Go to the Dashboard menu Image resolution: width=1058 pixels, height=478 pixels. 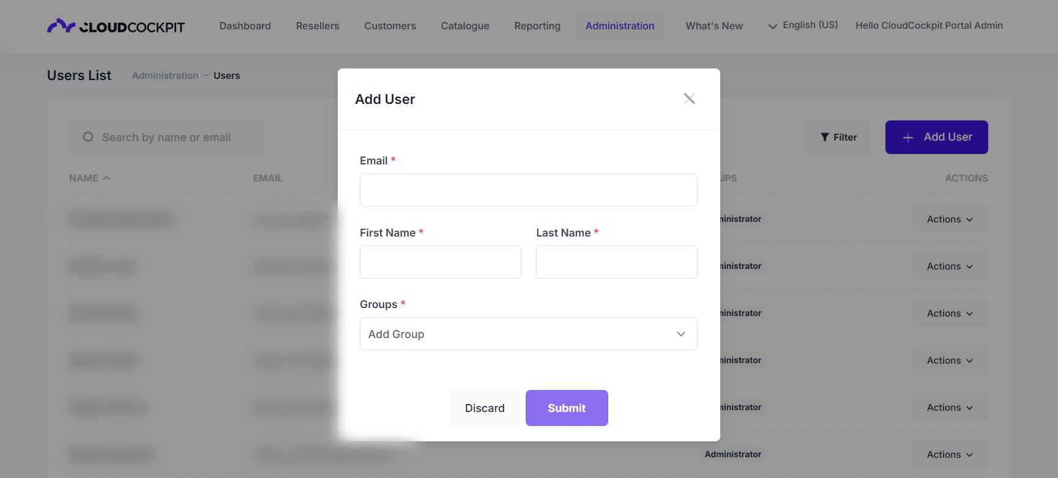pyautogui.click(x=245, y=26)
